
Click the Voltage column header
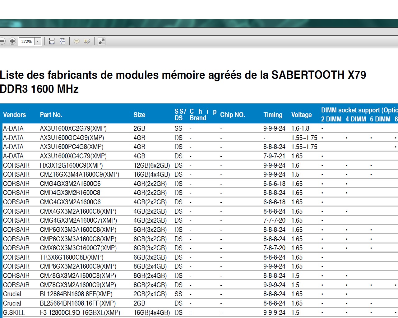click(x=302, y=115)
